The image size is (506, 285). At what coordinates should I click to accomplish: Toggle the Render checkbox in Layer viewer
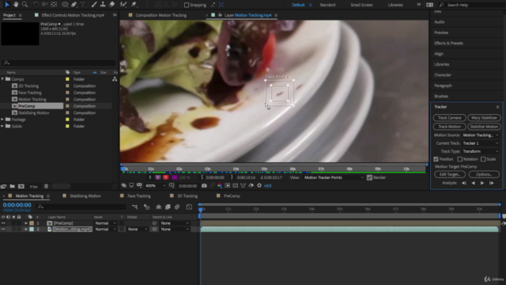[x=369, y=177]
